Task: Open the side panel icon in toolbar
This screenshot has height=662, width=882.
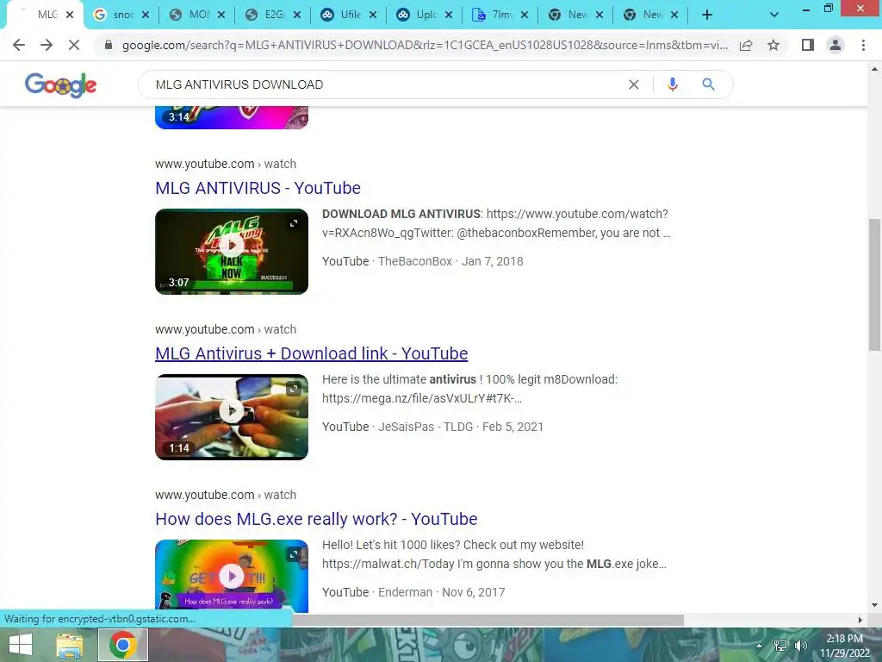Action: pyautogui.click(x=808, y=45)
